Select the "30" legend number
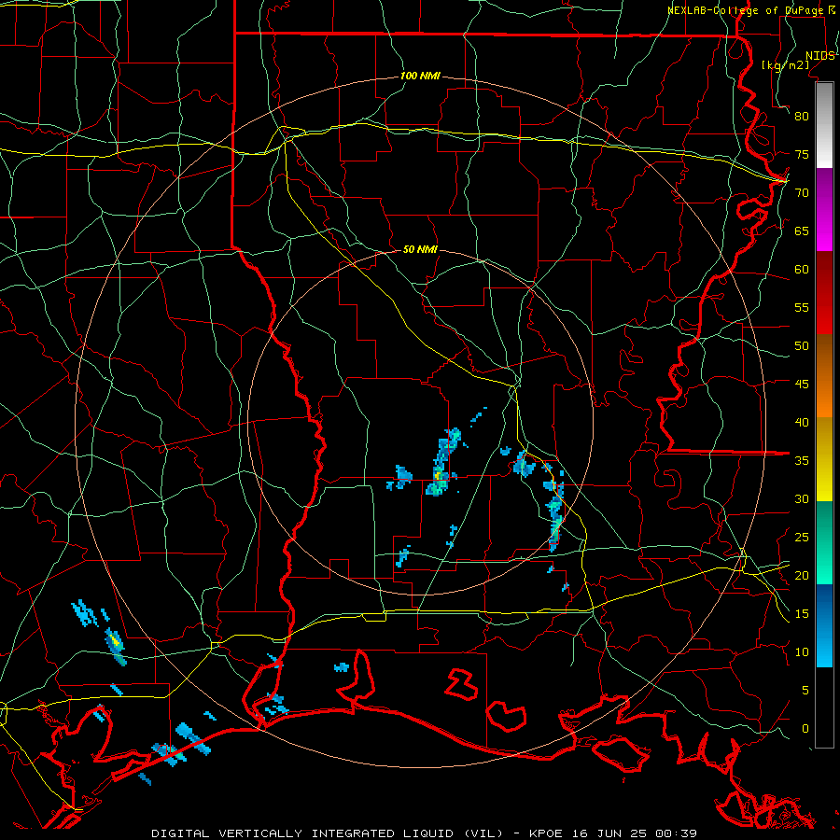Screen dimensions: 840x840 pos(802,499)
